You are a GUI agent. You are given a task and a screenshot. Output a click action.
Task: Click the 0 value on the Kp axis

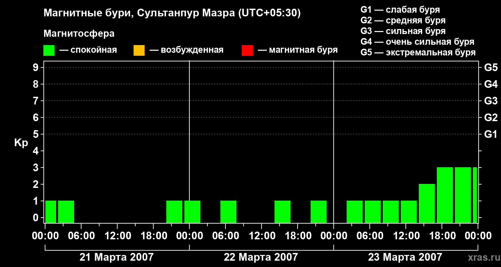[36, 218]
